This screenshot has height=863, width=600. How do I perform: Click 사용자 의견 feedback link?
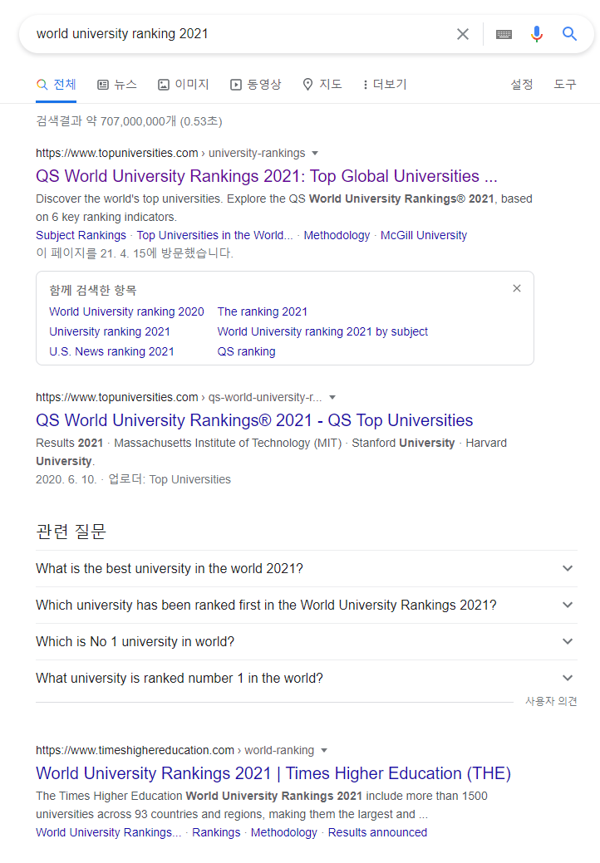[x=551, y=701]
